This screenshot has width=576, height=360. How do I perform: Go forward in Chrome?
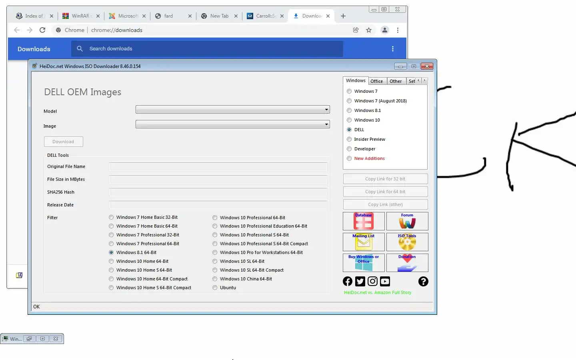click(30, 30)
